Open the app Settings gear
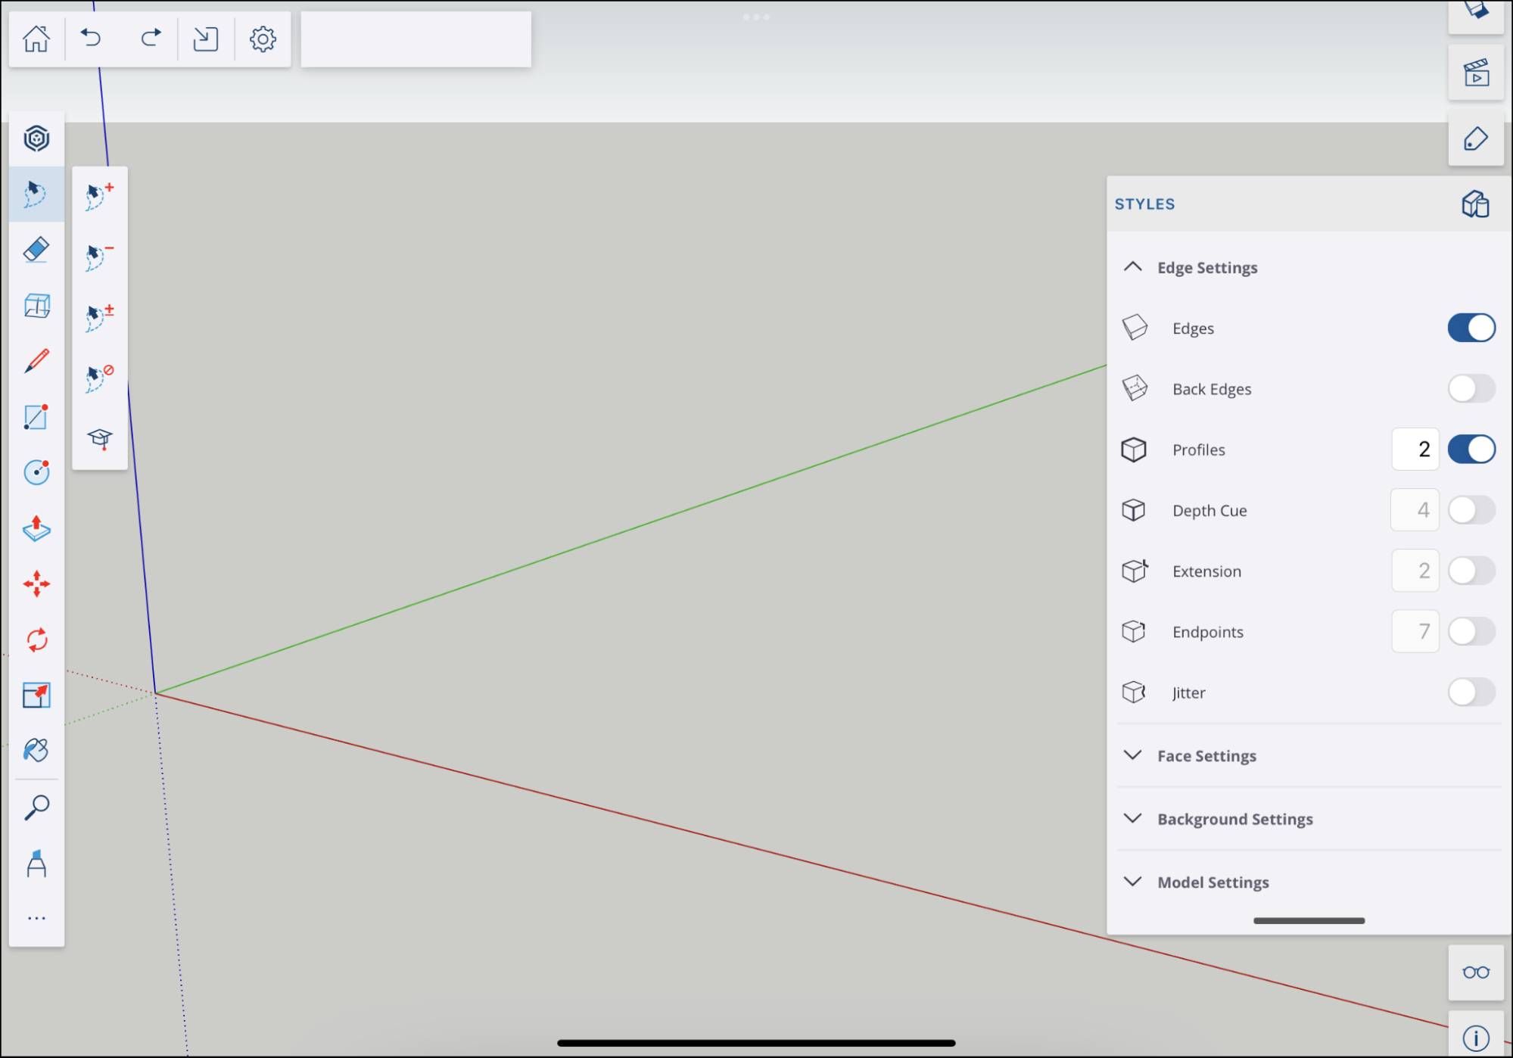1513x1058 pixels. click(262, 39)
